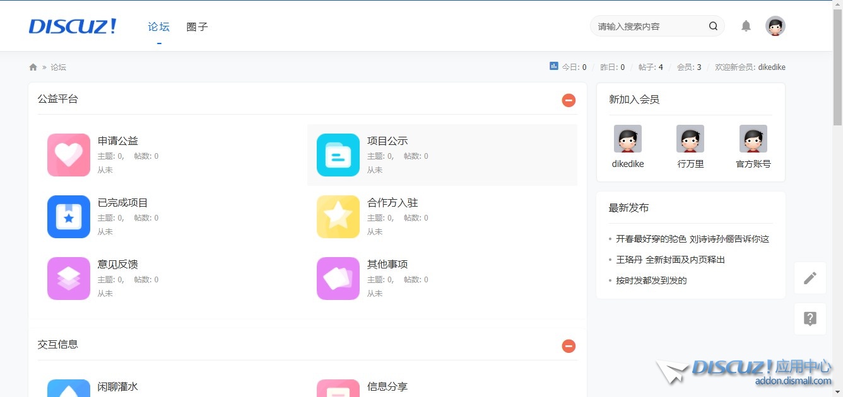This screenshot has width=843, height=397.
Task: Click the pencil post icon on right
Action: tap(810, 278)
